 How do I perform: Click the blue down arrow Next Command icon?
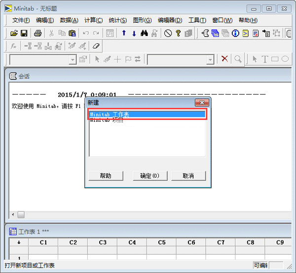134,34
